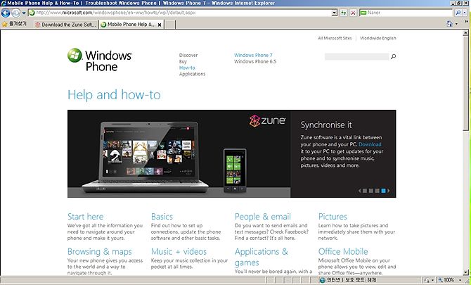Open the People & email section
The height and width of the screenshot is (285, 471).
click(263, 217)
